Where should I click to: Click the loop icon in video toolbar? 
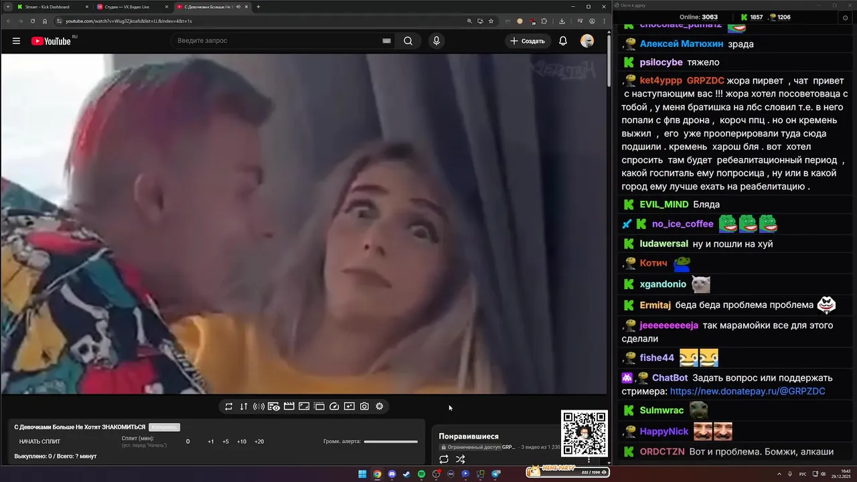pyautogui.click(x=228, y=406)
